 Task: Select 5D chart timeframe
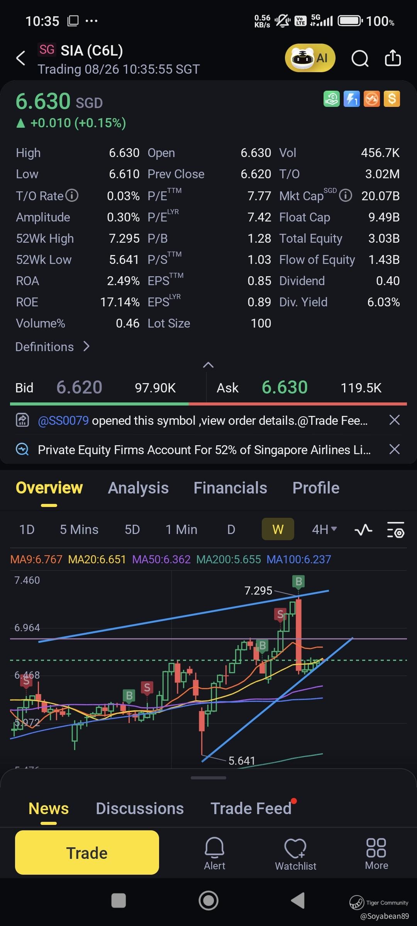pos(132,529)
